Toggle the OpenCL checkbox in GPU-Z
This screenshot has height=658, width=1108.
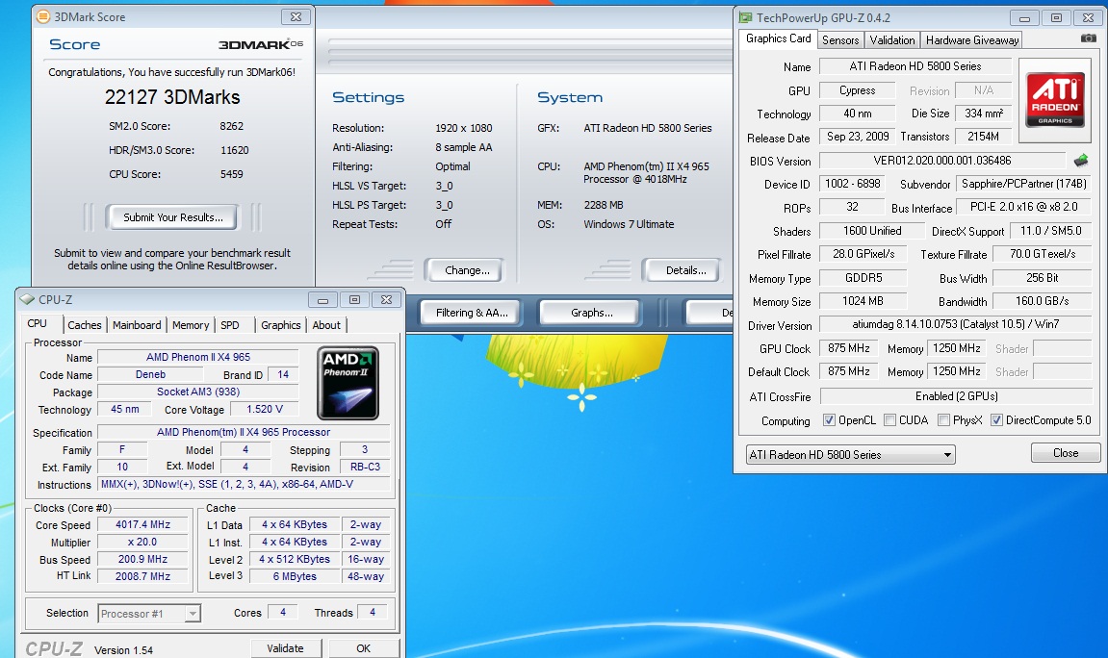click(x=829, y=420)
